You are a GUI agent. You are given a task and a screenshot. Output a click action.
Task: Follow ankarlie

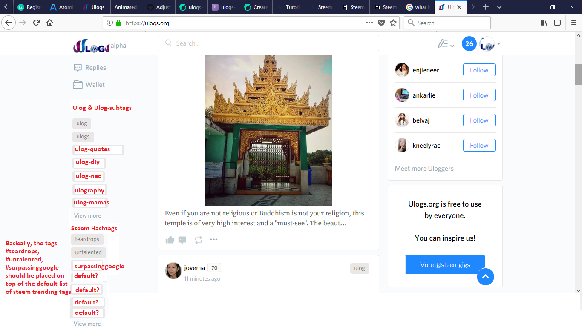click(479, 95)
